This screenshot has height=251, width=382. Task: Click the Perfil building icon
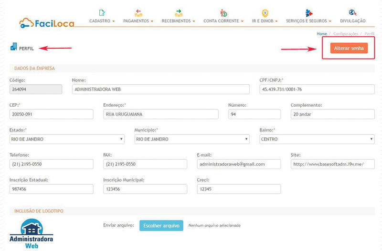point(13,47)
